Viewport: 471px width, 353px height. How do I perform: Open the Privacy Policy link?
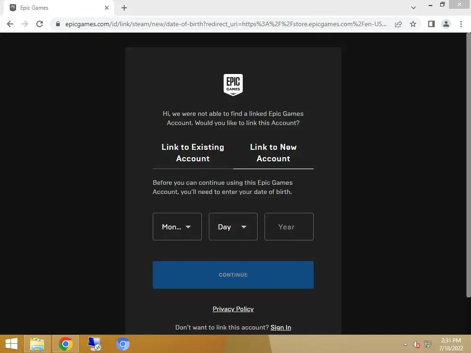pos(233,309)
